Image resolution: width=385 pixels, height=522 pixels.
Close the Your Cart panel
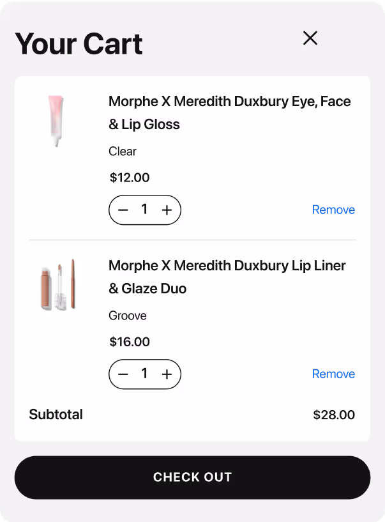[310, 38]
